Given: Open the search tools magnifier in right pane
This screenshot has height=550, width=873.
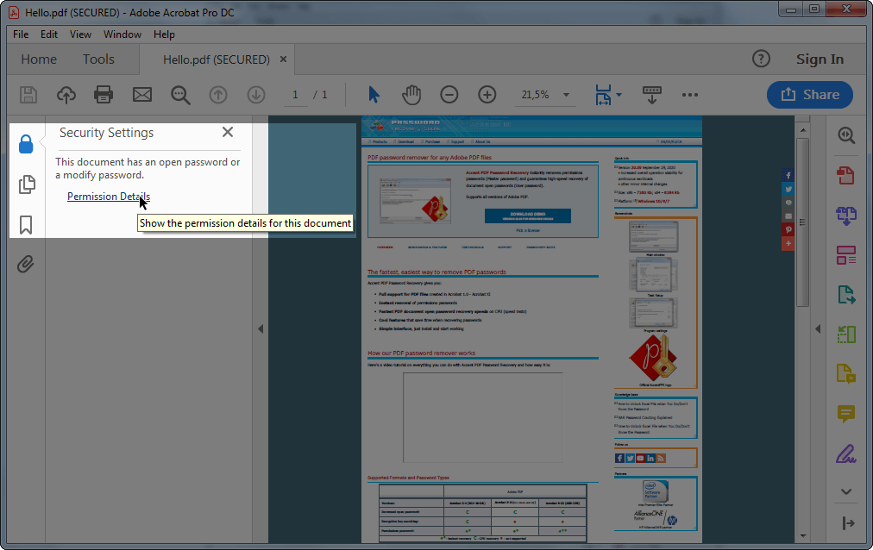Looking at the screenshot, I should (846, 135).
